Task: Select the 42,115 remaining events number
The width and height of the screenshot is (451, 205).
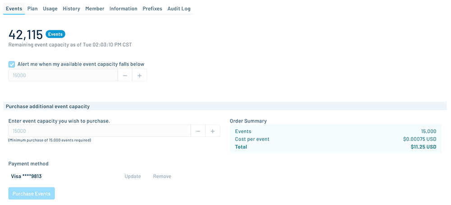Action: tap(26, 35)
